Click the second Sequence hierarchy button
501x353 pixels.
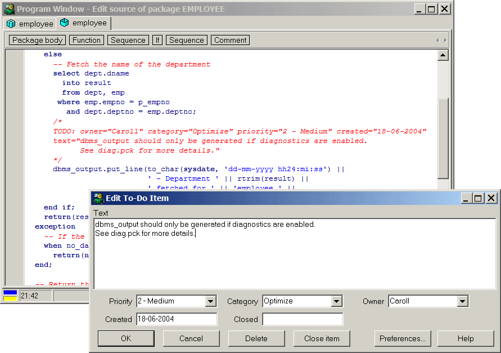[187, 40]
